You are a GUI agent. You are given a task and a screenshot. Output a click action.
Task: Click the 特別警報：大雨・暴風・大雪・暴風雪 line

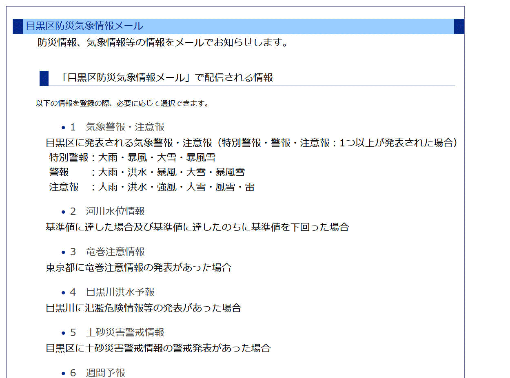[x=132, y=158]
